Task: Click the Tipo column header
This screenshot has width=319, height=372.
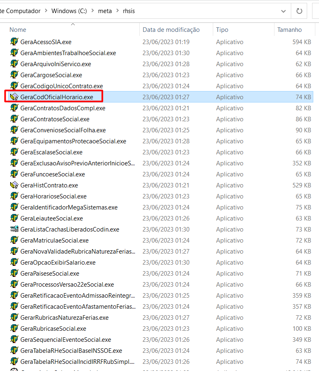Action: point(222,30)
